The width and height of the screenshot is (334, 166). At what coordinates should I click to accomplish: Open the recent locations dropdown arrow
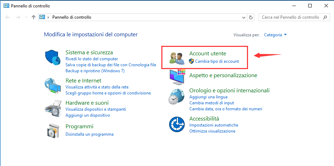(26, 17)
